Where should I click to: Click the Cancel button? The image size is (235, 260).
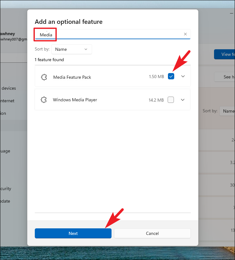click(x=152, y=233)
